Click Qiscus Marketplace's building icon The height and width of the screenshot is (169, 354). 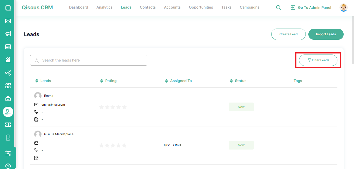[36, 158]
